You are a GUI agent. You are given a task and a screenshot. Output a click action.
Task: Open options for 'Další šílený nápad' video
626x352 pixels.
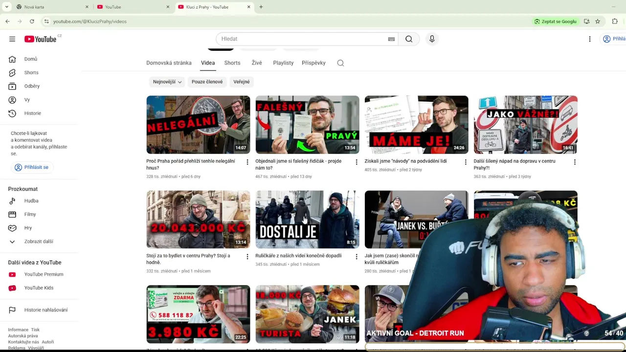coord(575,162)
